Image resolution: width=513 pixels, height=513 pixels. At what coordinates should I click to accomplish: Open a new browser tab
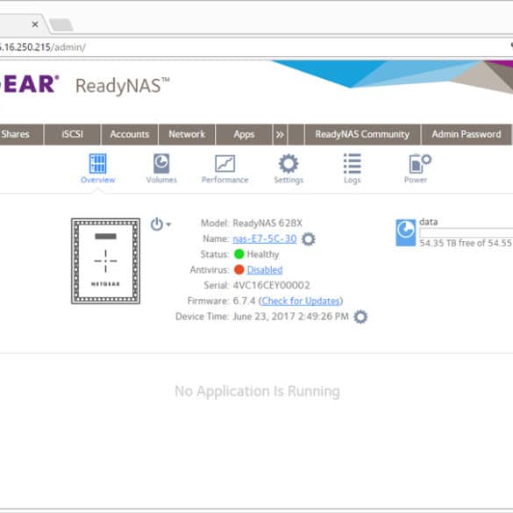[x=61, y=25]
